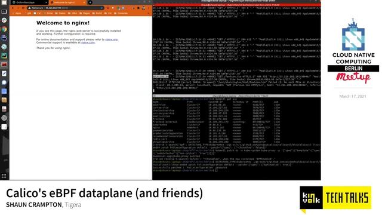Viewport: 382px width, 215px height.
Task: Click the round icon after the browser tabs
Action: pos(90,2)
